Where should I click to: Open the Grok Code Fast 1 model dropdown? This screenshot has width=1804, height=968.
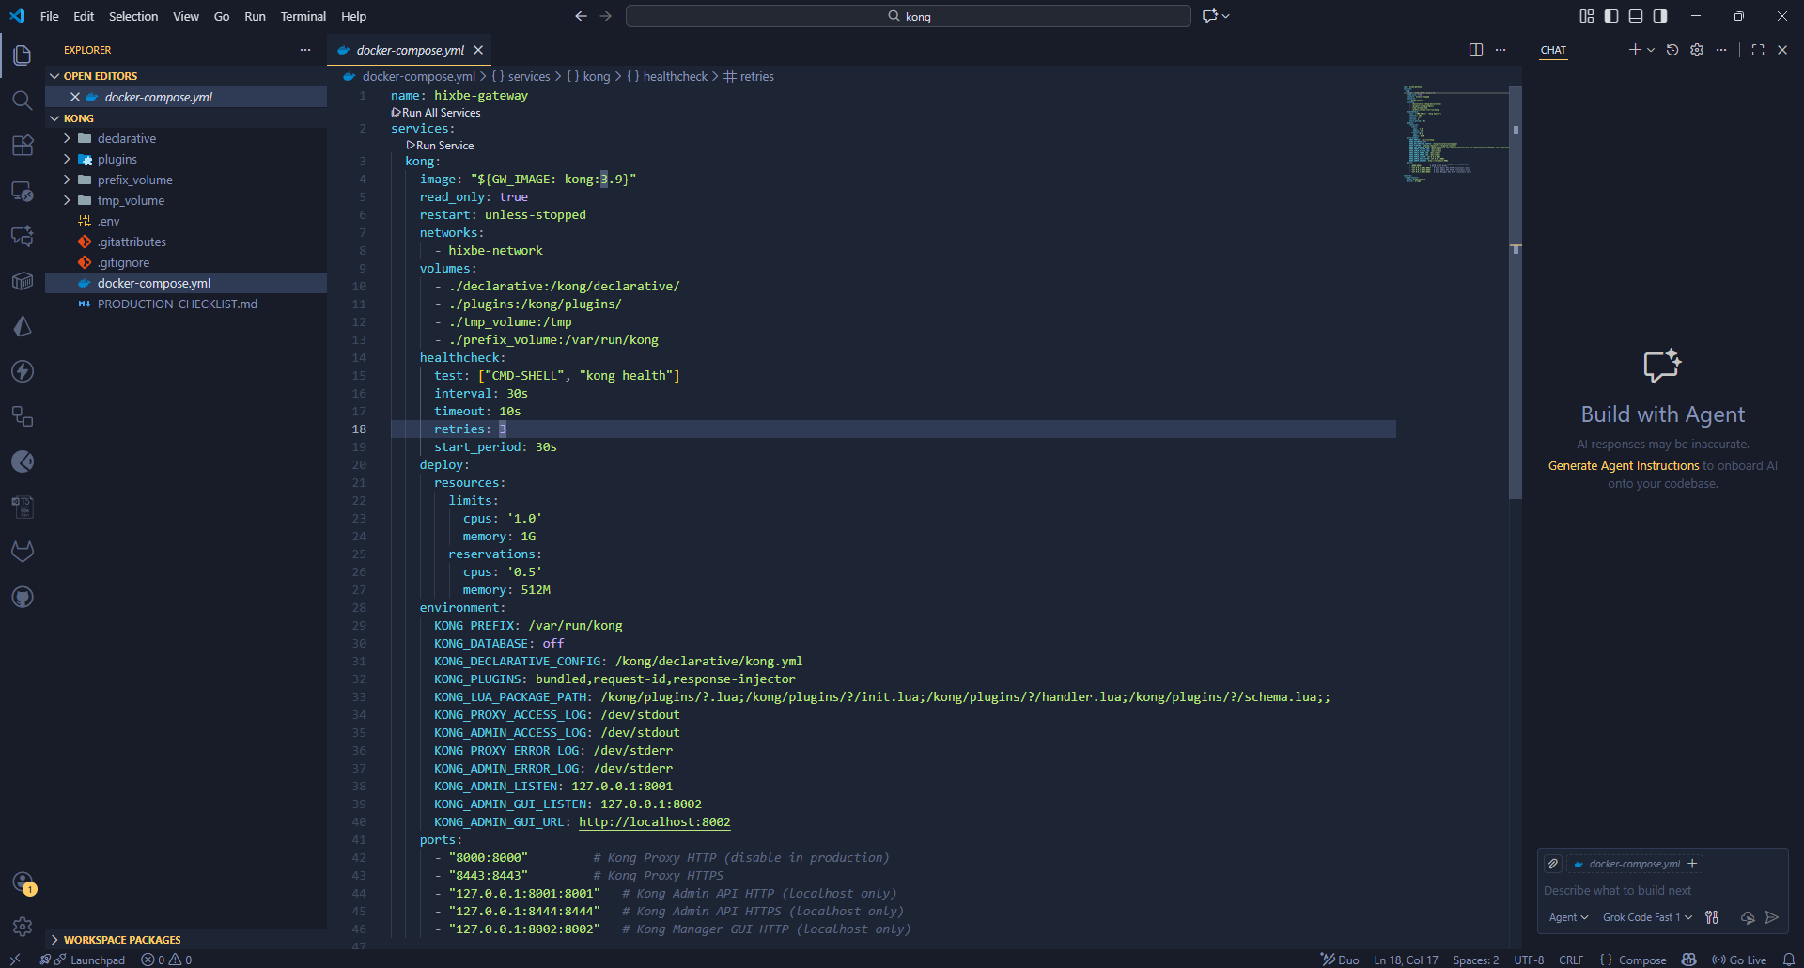[1647, 917]
